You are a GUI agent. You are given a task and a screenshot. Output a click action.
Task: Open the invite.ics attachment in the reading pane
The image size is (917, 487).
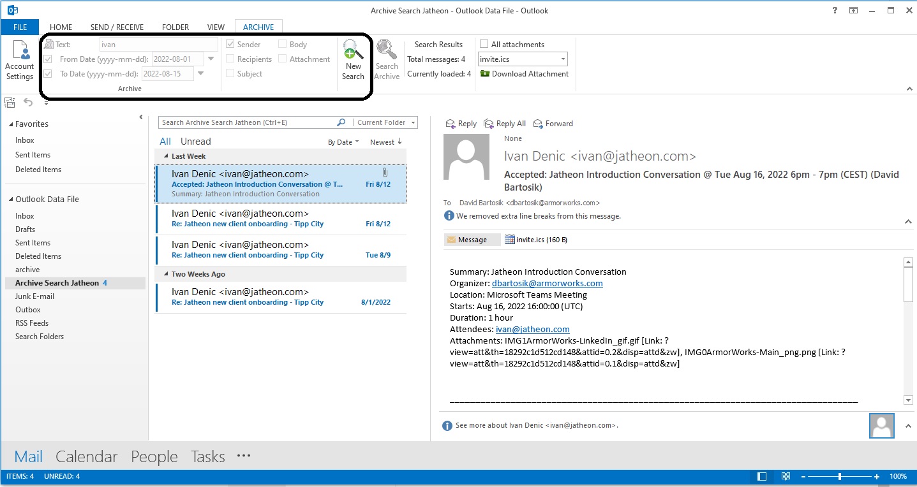pyautogui.click(x=536, y=240)
